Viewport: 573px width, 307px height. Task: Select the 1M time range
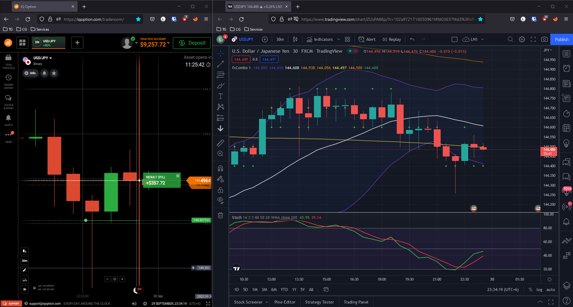pos(255,290)
